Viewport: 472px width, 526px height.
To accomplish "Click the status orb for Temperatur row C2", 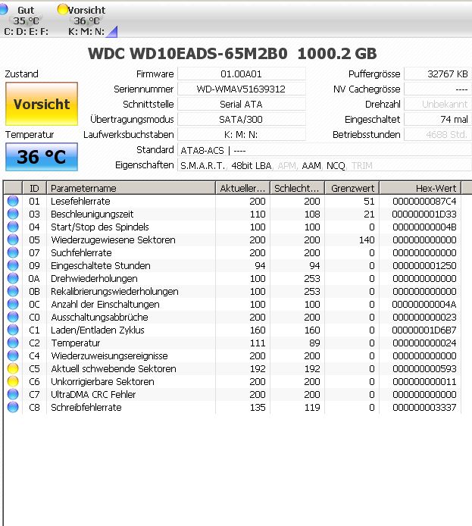I will 13,343.
